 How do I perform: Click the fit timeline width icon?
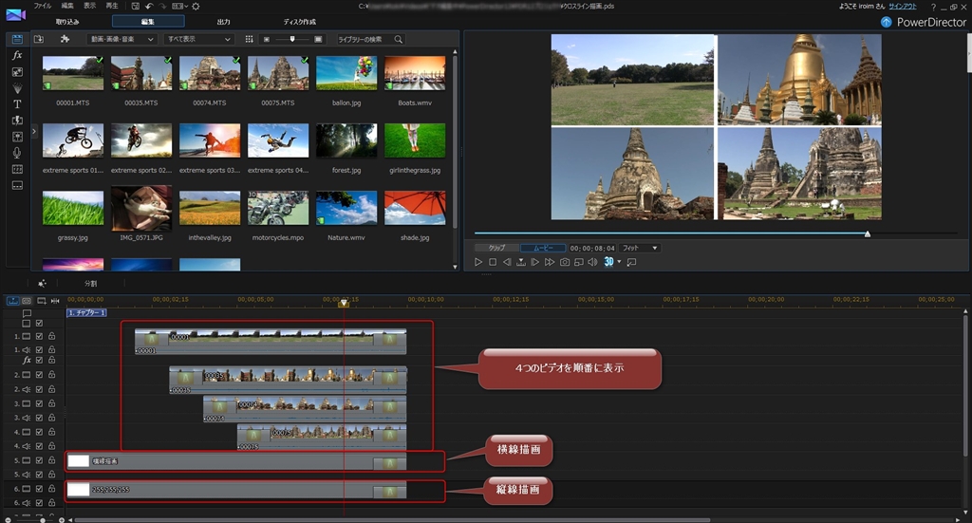pyautogui.click(x=55, y=301)
